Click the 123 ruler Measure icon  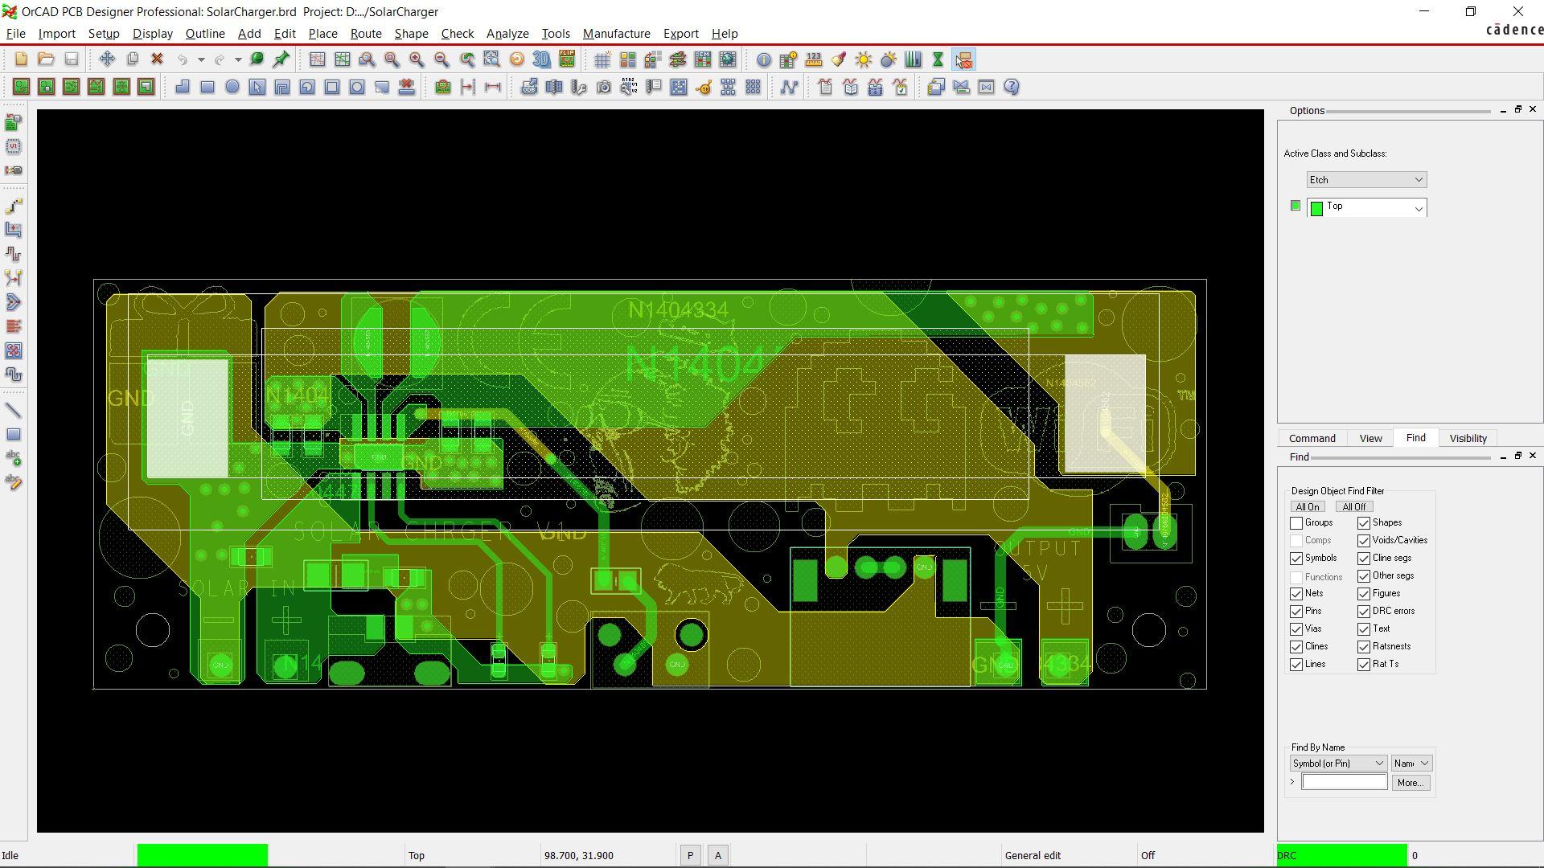tap(813, 59)
